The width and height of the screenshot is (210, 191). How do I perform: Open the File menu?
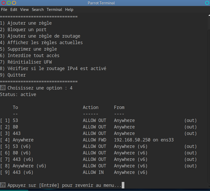pos(4,10)
